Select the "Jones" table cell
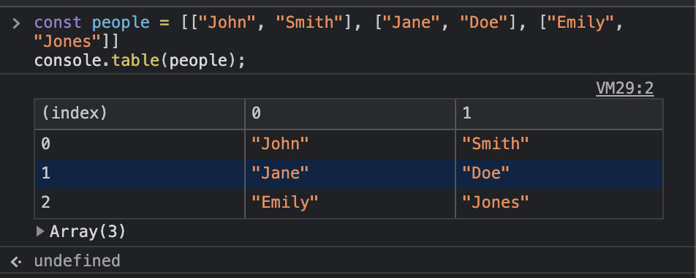 coord(559,203)
